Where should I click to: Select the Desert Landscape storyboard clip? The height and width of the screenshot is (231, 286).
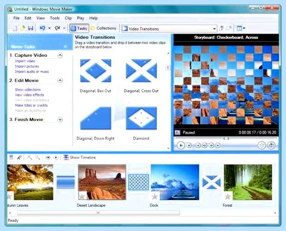pyautogui.click(x=102, y=182)
